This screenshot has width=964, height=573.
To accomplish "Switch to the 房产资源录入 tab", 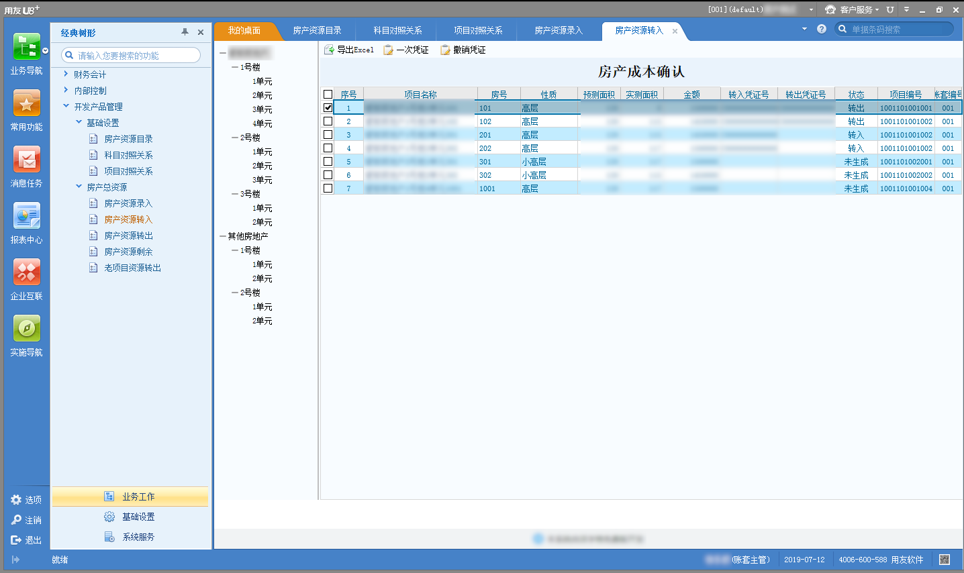I will pos(559,31).
